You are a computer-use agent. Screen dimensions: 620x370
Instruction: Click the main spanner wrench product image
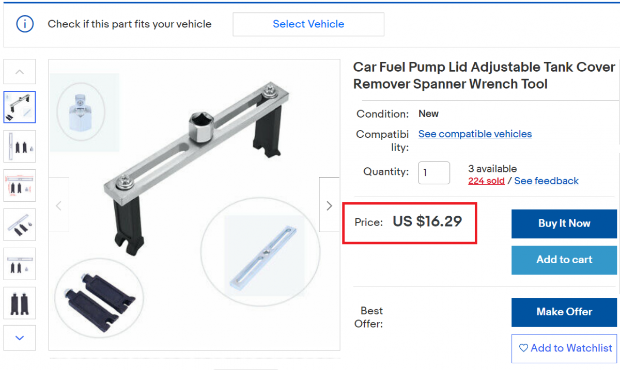coord(194,205)
